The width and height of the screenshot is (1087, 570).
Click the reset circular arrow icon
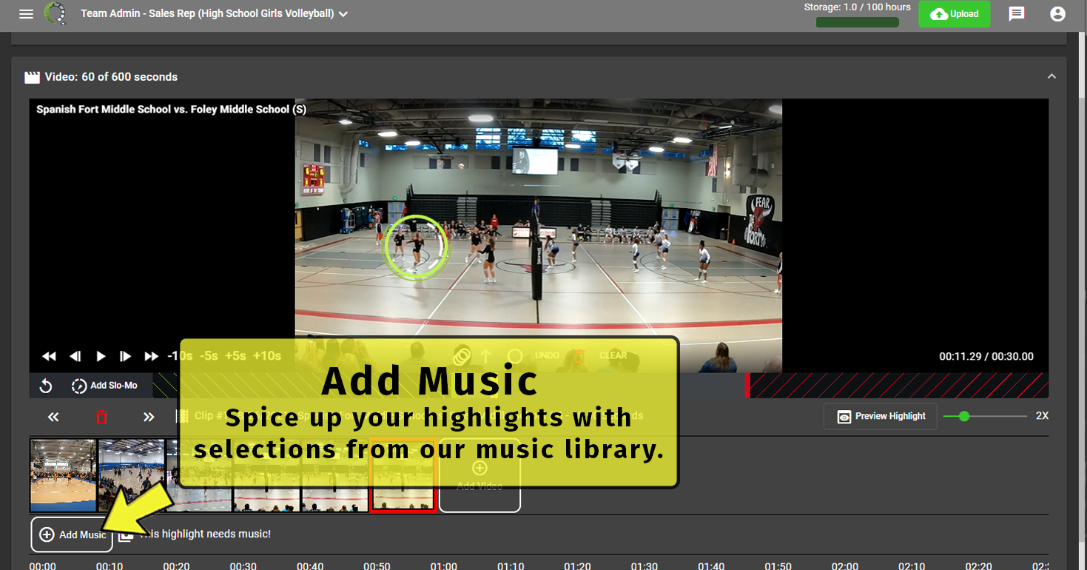pos(45,386)
